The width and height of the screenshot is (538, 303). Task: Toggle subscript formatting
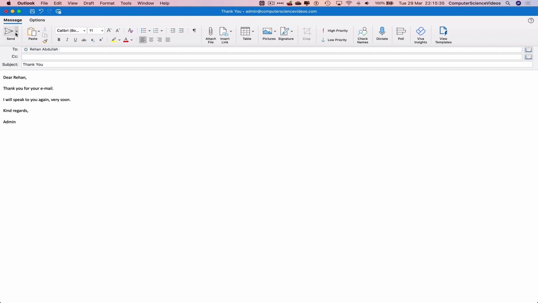point(92,40)
